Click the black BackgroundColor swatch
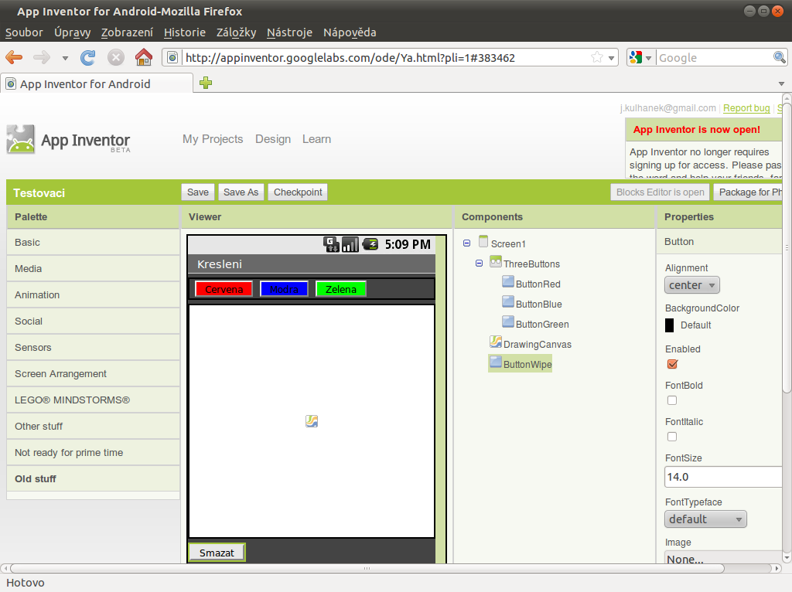Image resolution: width=792 pixels, height=592 pixels. 669,325
